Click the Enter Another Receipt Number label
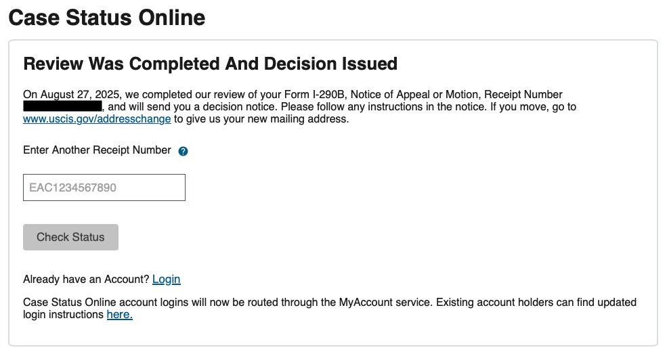The height and width of the screenshot is (354, 667). [x=97, y=150]
